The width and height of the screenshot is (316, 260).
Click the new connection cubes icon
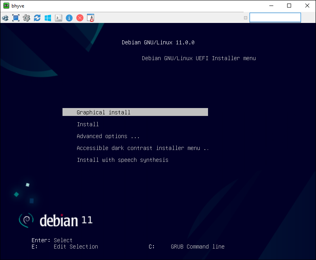click(5, 18)
